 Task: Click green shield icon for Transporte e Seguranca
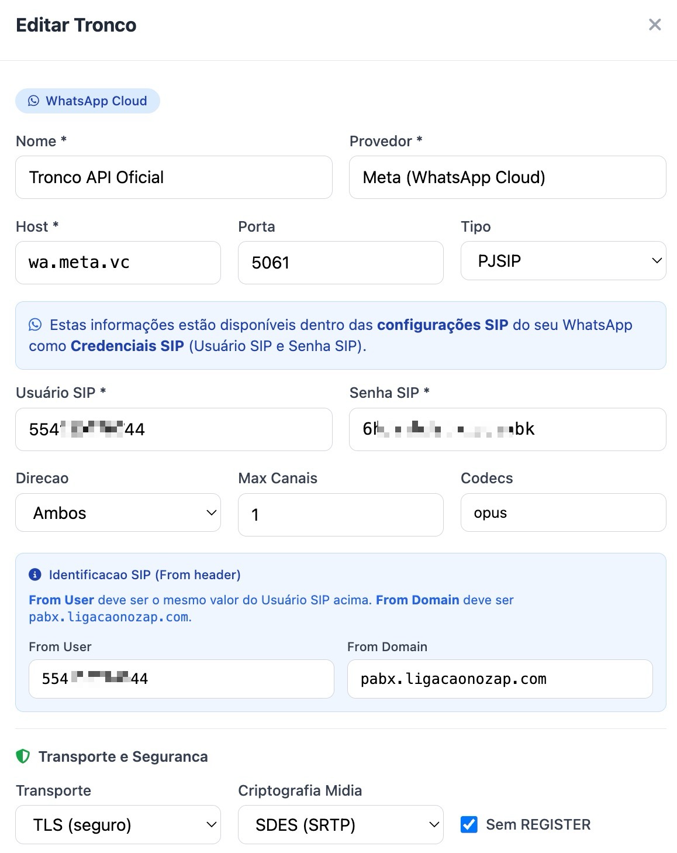(23, 756)
